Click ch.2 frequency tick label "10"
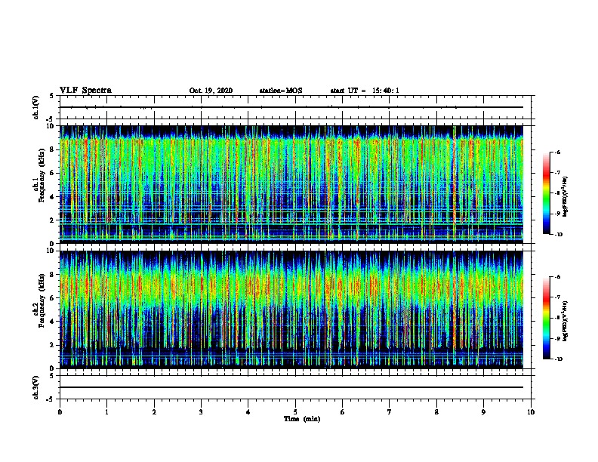Viewport: 598px width, 462px height. click(51, 251)
